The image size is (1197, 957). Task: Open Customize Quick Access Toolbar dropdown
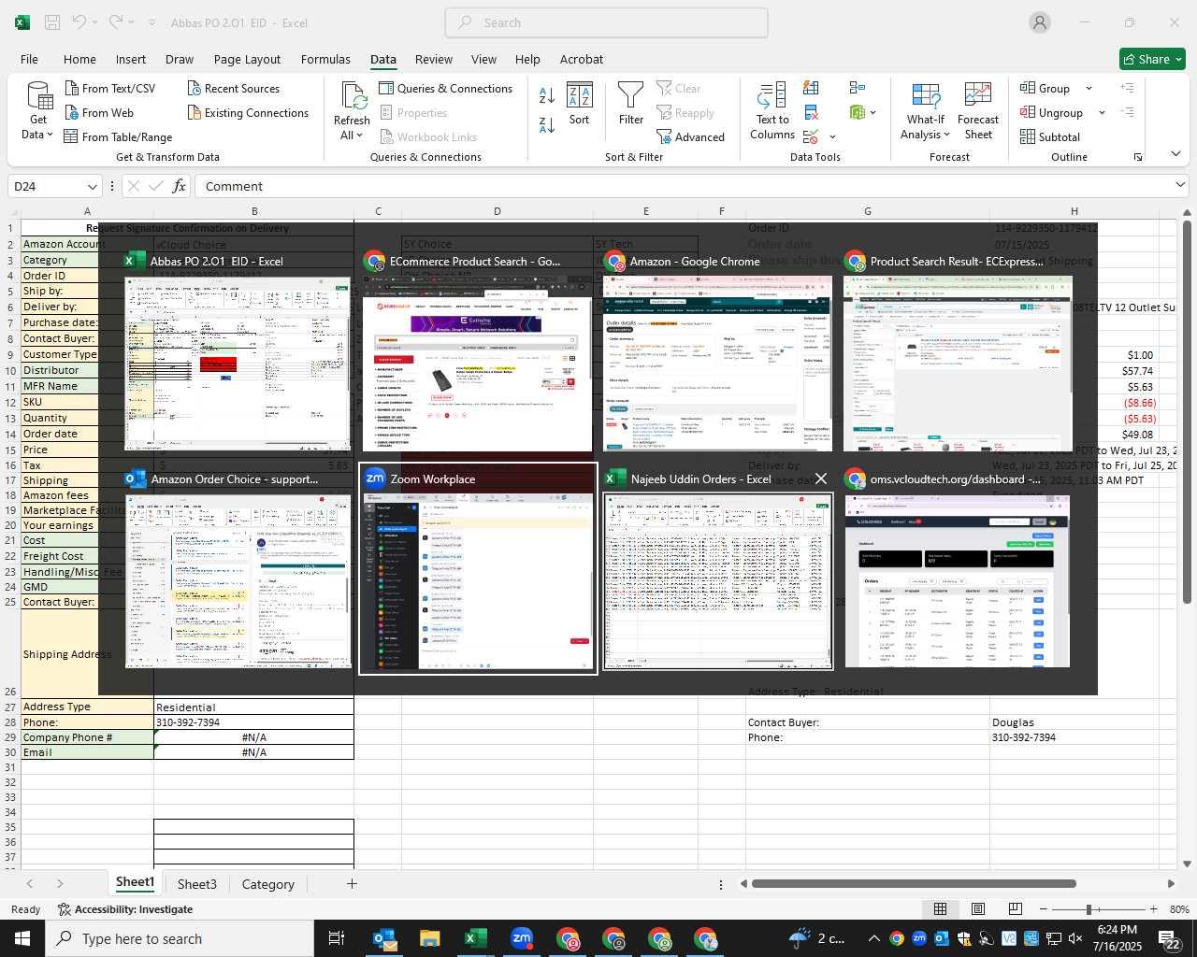point(151,22)
